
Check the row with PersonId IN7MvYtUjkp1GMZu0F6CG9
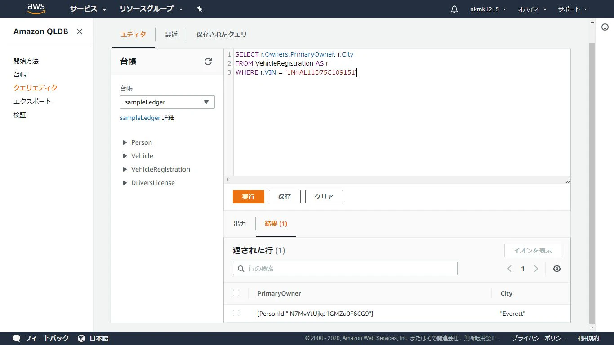click(x=236, y=313)
